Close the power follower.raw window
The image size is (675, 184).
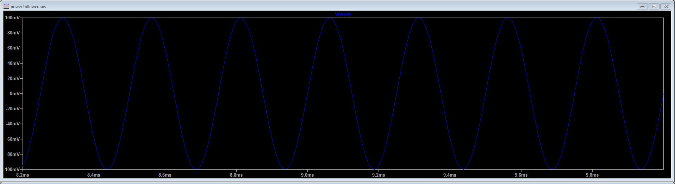click(665, 7)
